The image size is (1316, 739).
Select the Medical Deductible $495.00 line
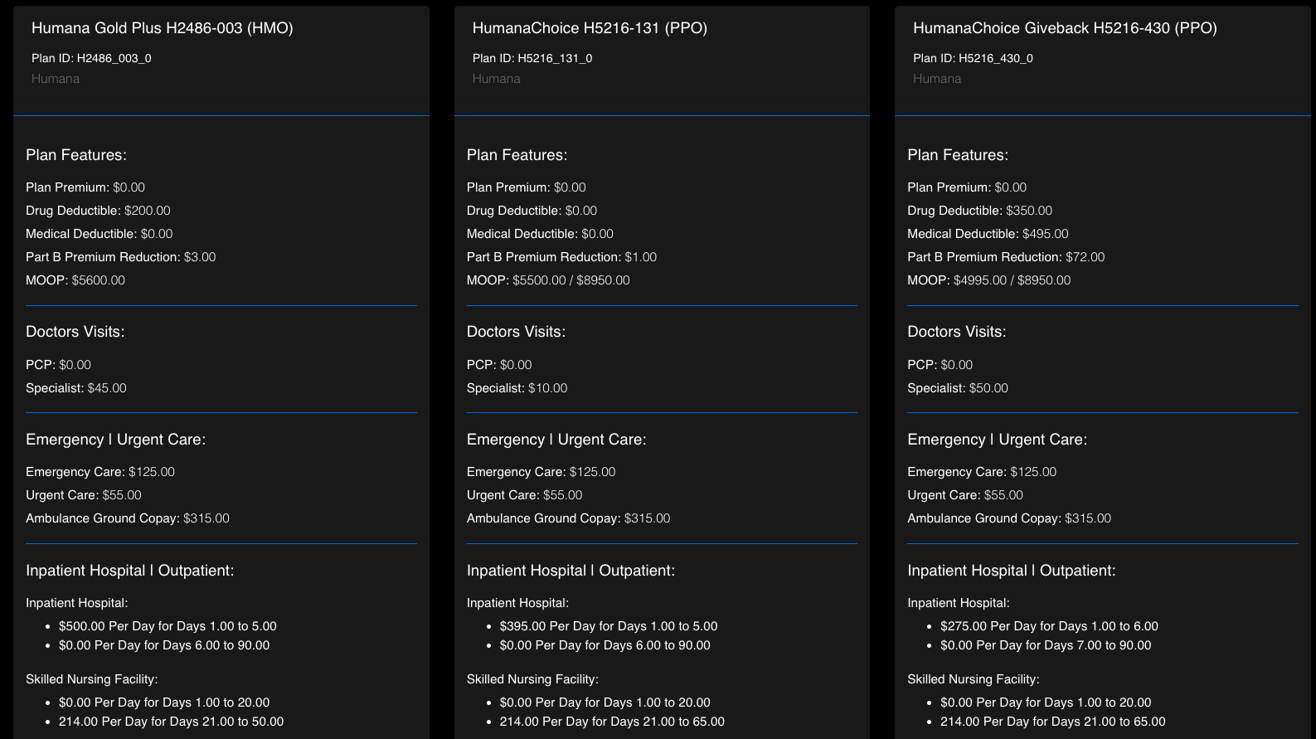tap(988, 234)
